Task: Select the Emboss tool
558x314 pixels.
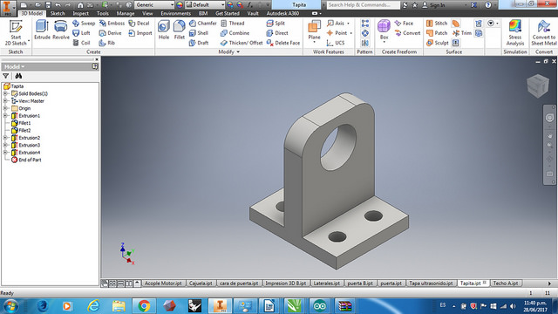Action: (x=112, y=24)
